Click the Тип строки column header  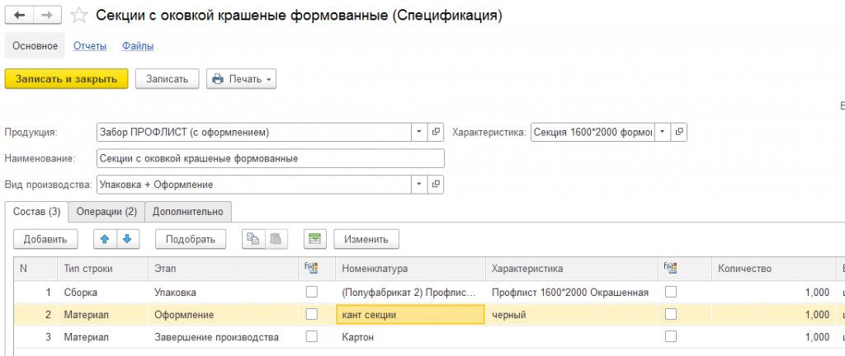(x=102, y=269)
